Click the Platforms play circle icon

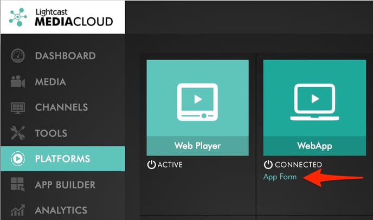[18, 159]
